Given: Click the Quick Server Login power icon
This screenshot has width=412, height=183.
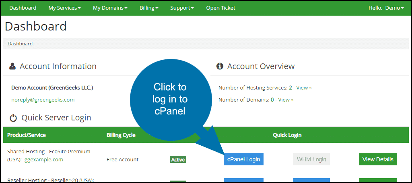Looking at the screenshot, I should pos(13,118).
